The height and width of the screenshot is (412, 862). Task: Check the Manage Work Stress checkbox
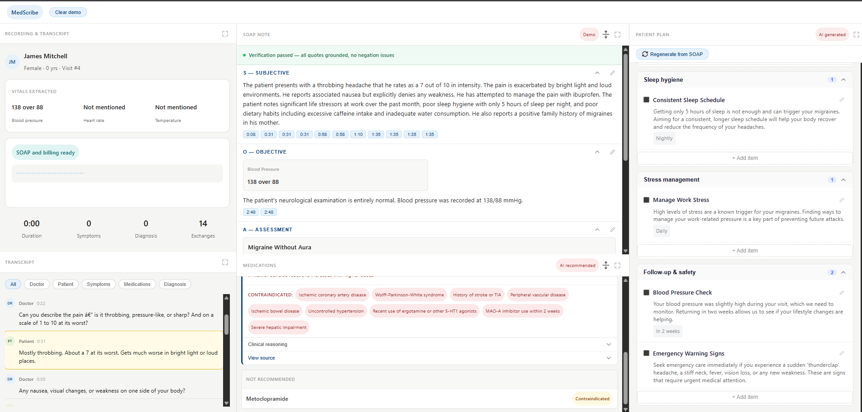pos(646,200)
